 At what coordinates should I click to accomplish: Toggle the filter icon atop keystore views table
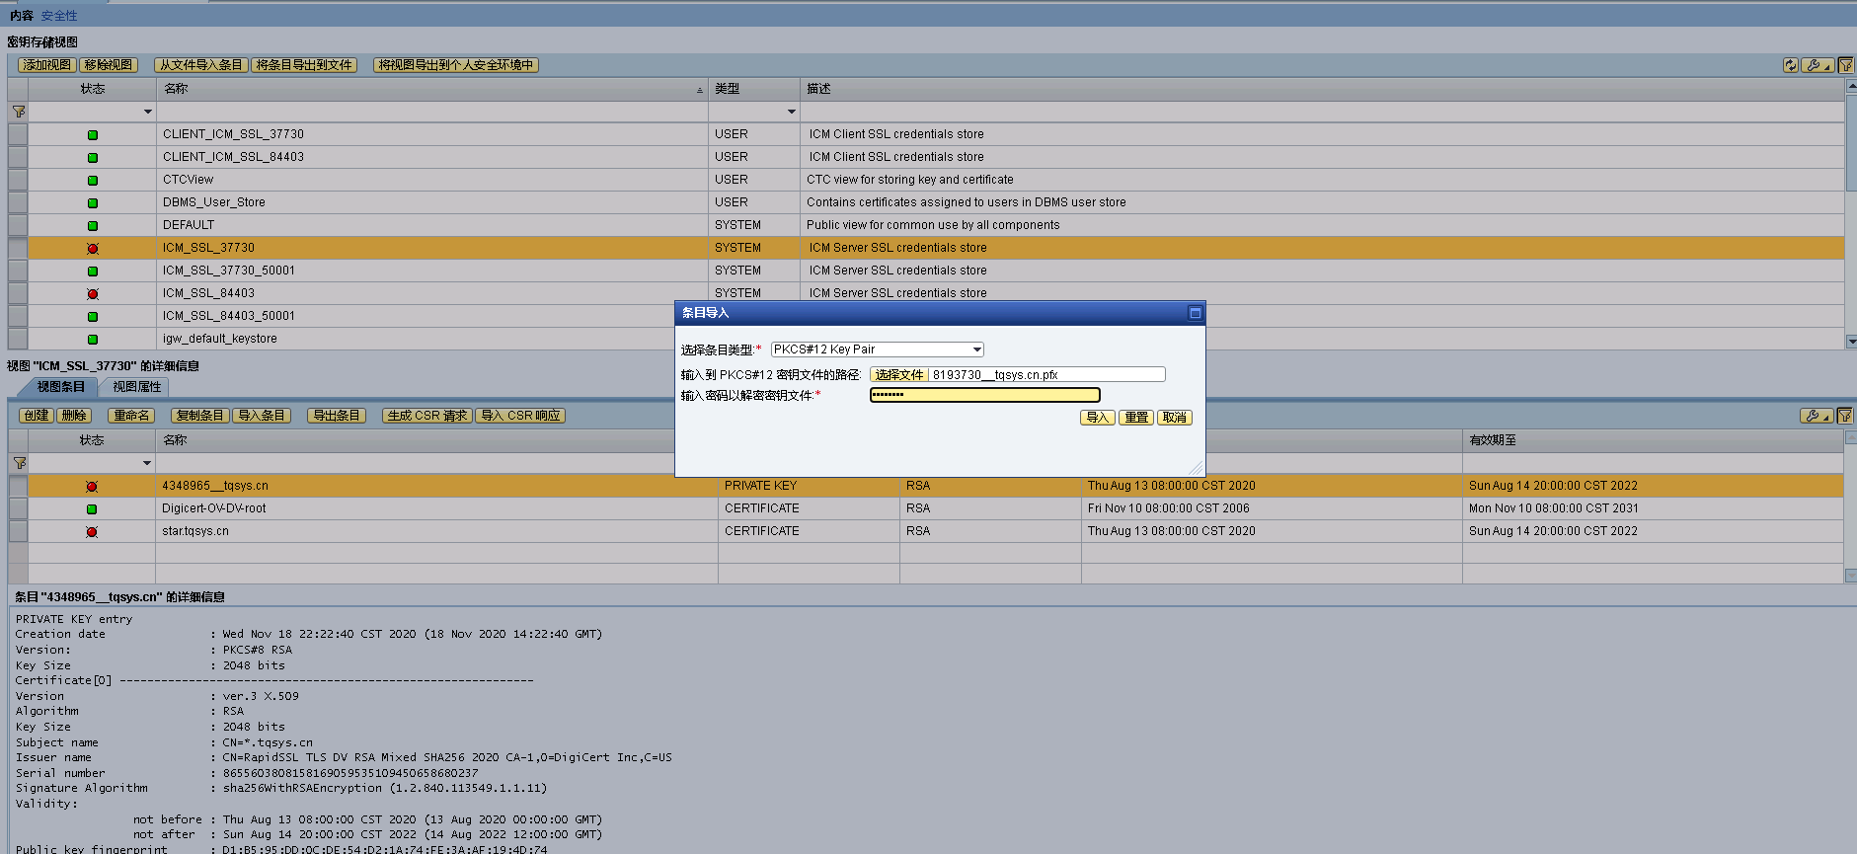point(1845,65)
